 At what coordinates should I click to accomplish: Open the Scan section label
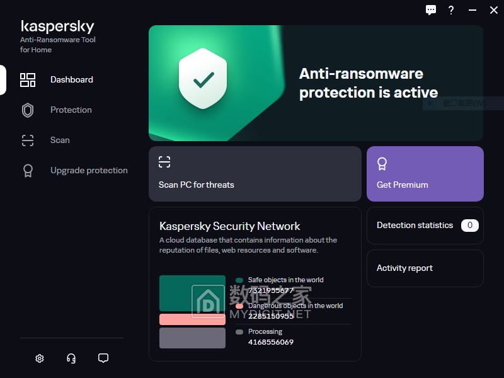pyautogui.click(x=60, y=140)
